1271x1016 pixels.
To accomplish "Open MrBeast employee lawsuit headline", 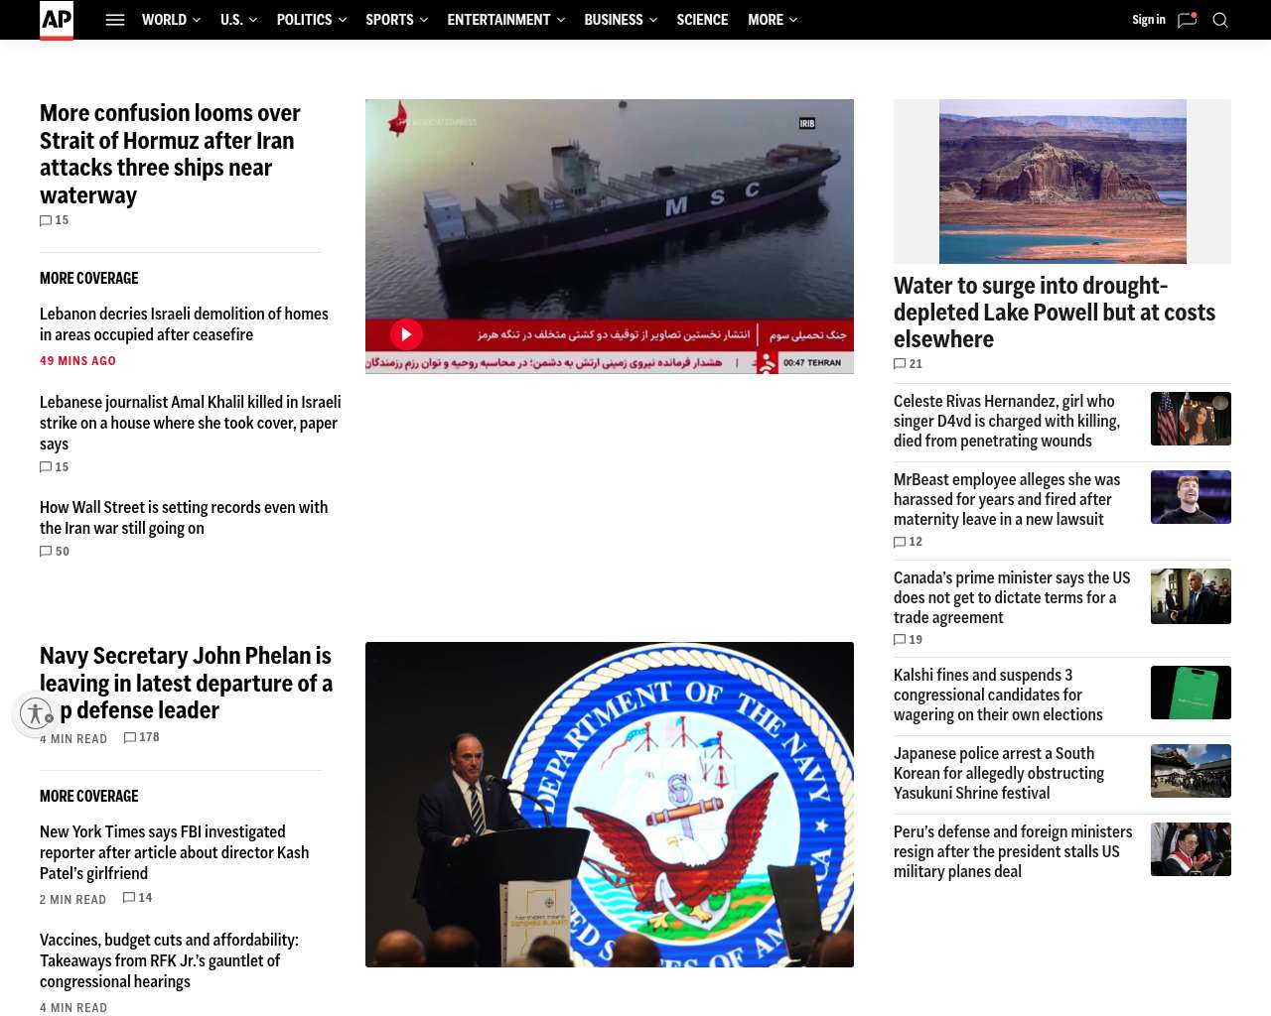I will tap(1007, 499).
